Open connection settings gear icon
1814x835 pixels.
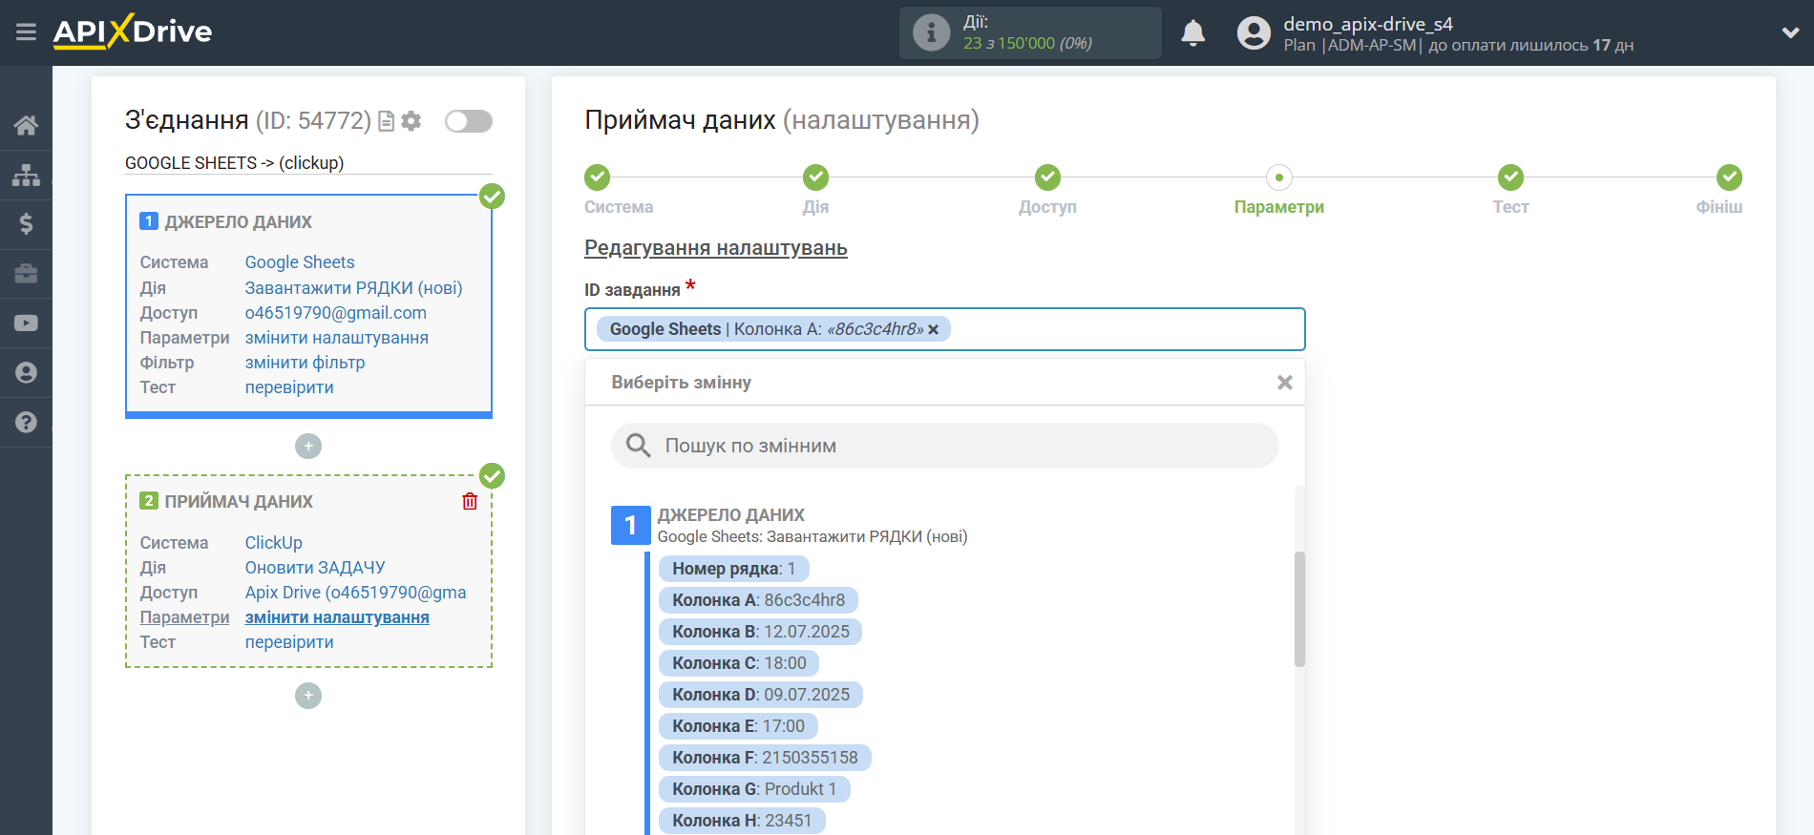(411, 121)
